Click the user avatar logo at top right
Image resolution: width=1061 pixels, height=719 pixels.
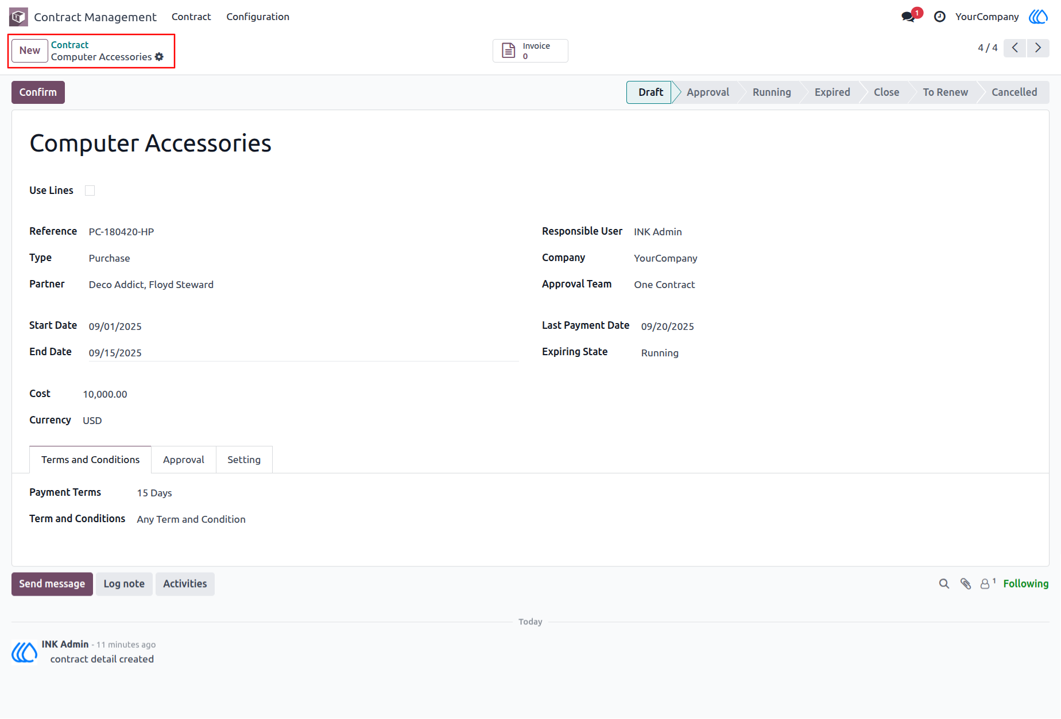[x=1039, y=17]
